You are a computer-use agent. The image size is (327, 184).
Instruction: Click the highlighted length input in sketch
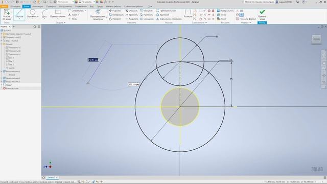pyautogui.click(x=93, y=60)
